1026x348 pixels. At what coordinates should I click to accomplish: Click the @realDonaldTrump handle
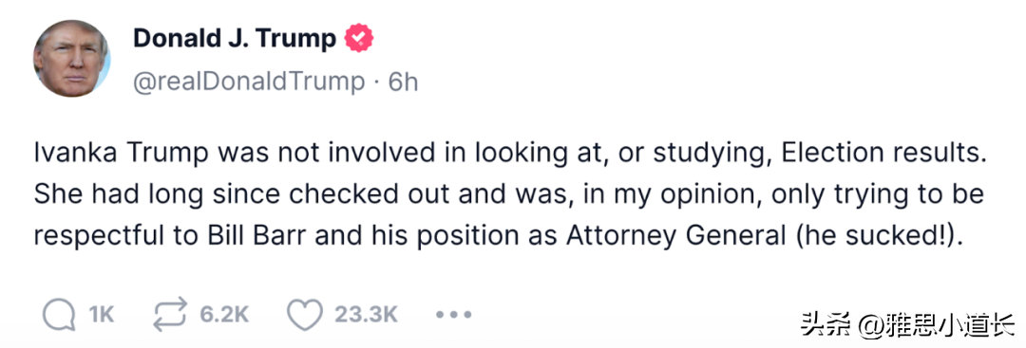click(x=249, y=82)
